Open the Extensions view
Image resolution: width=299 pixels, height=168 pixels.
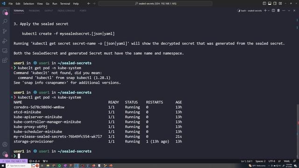(x=5, y=60)
